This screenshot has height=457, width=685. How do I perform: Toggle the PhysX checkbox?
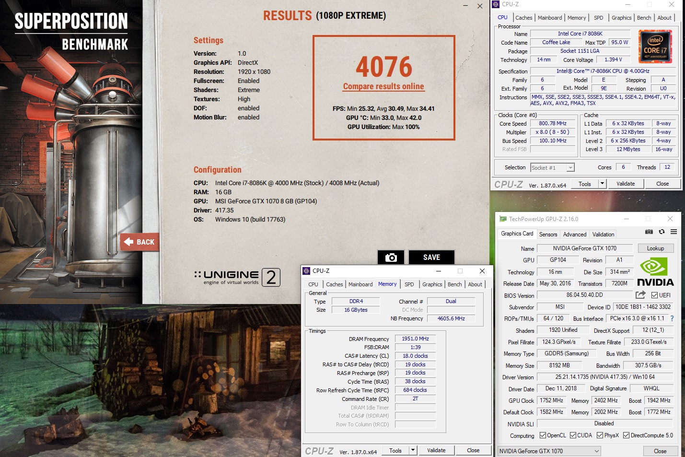(600, 435)
